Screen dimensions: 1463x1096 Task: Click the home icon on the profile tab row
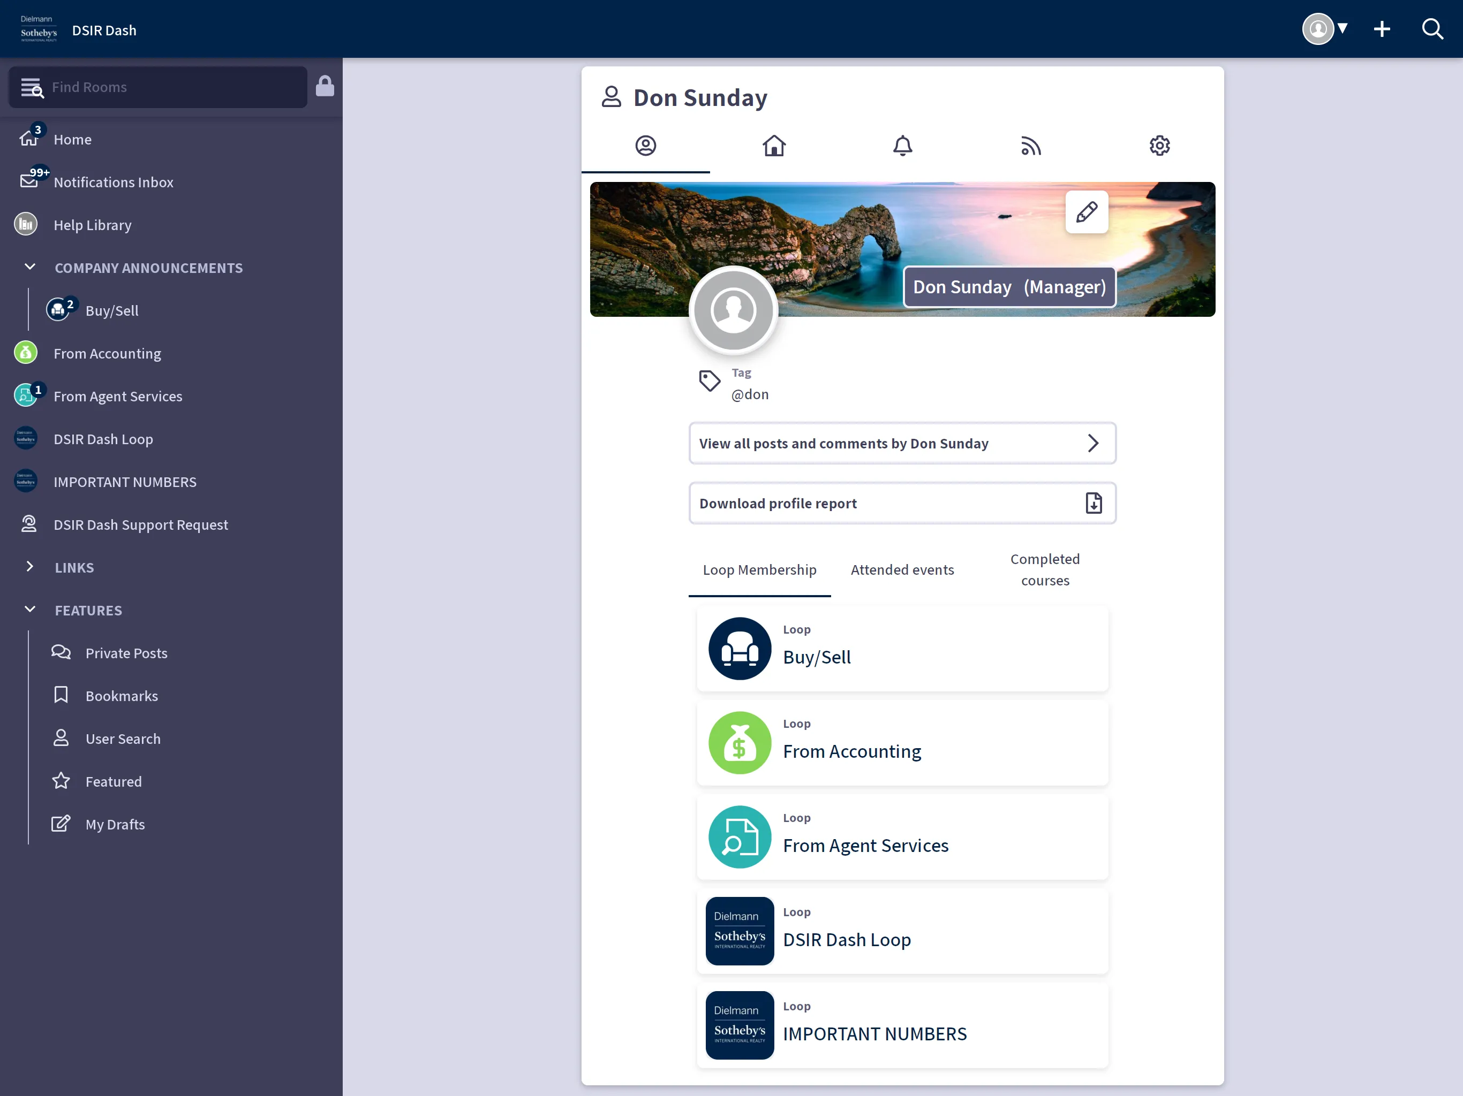[774, 146]
